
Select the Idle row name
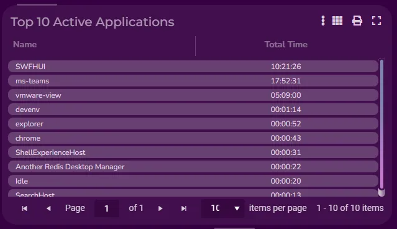[22, 181]
